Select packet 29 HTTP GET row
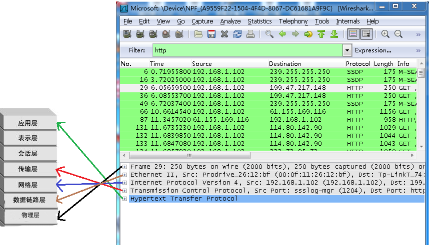The height and width of the screenshot is (246, 429). 268,88
